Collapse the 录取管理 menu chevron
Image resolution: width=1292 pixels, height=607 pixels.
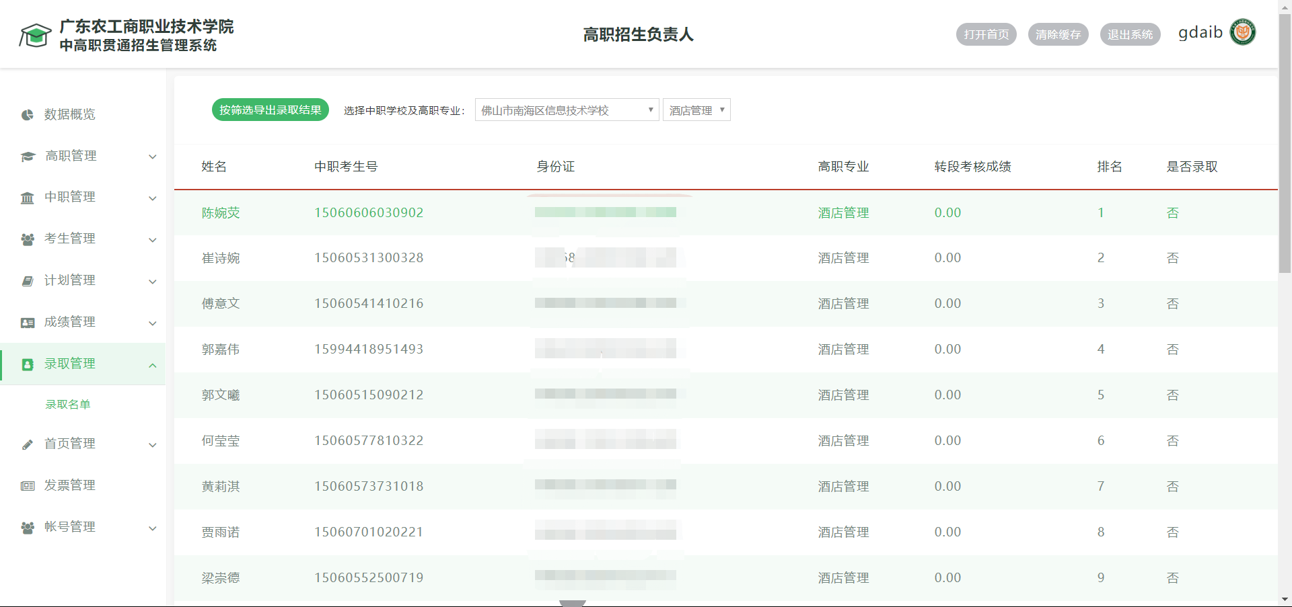(153, 365)
